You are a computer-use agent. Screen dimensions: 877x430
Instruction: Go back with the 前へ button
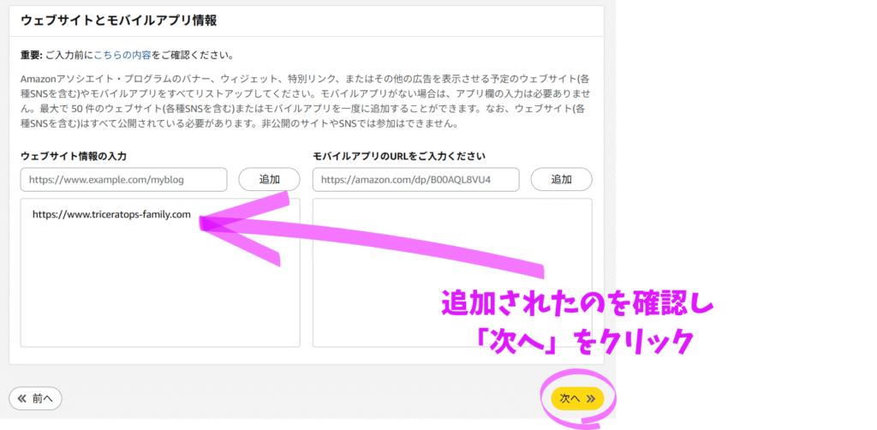point(35,398)
